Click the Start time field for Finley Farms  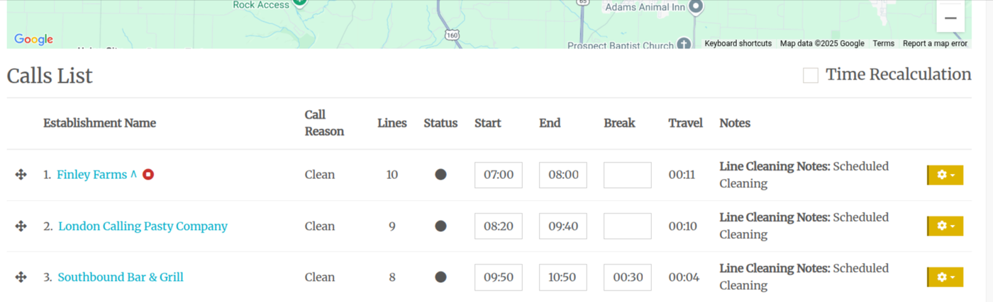tap(498, 175)
